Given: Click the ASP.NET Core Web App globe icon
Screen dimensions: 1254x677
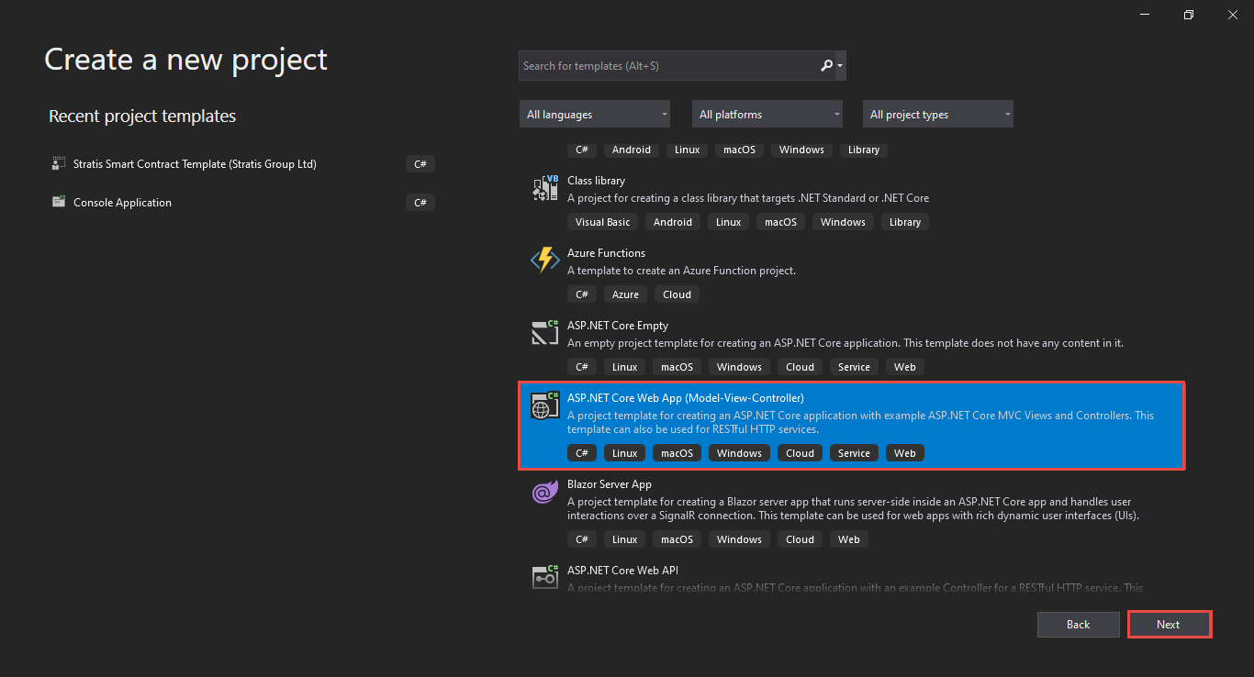Looking at the screenshot, I should pyautogui.click(x=545, y=405).
